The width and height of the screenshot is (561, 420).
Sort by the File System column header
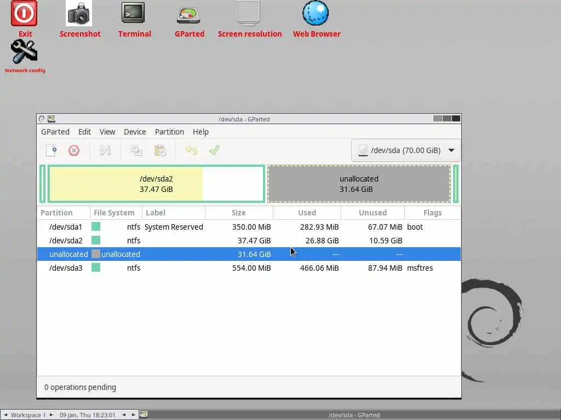[x=116, y=213]
